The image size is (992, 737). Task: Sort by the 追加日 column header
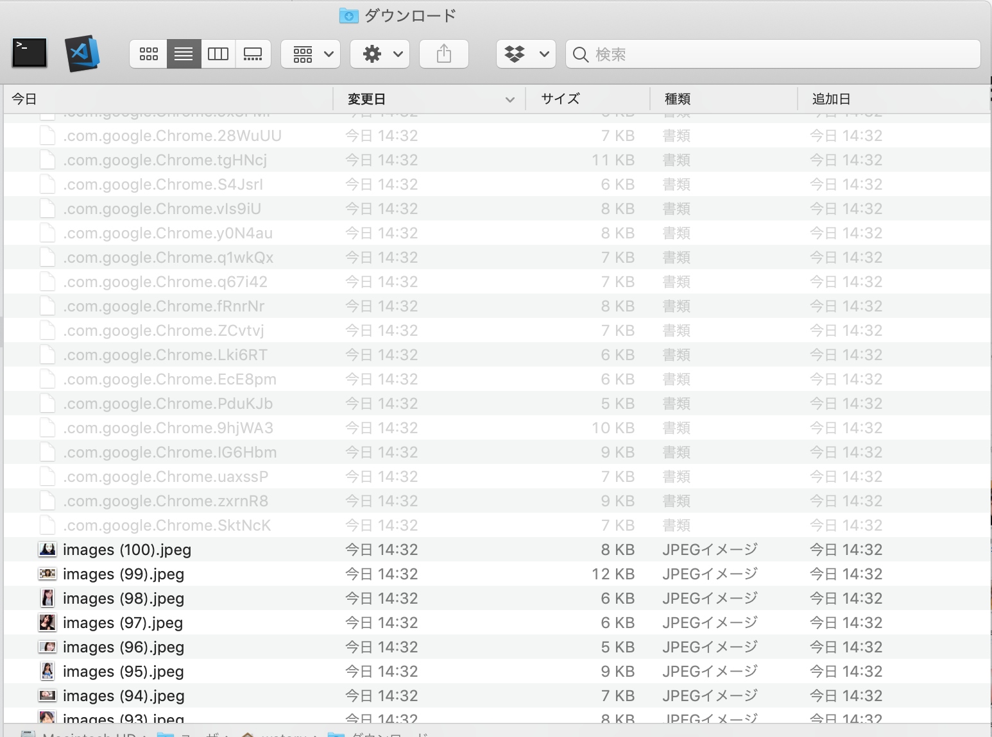[x=894, y=99]
